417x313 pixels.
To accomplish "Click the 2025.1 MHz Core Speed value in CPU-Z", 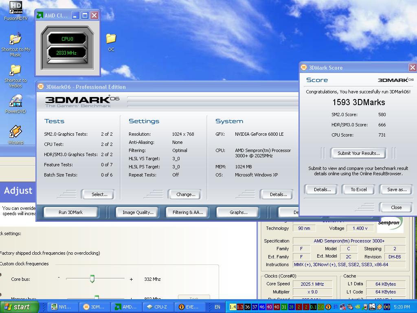I will (x=312, y=284).
